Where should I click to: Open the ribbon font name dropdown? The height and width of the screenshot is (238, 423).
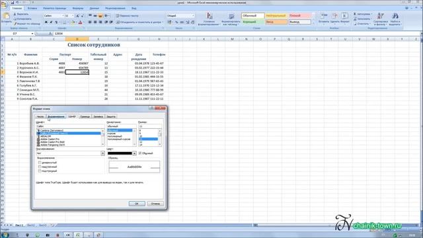(63, 16)
